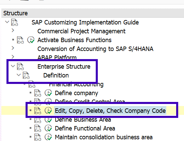Click the Structure column header
Viewport: 184px width, 141px height.
93,13
